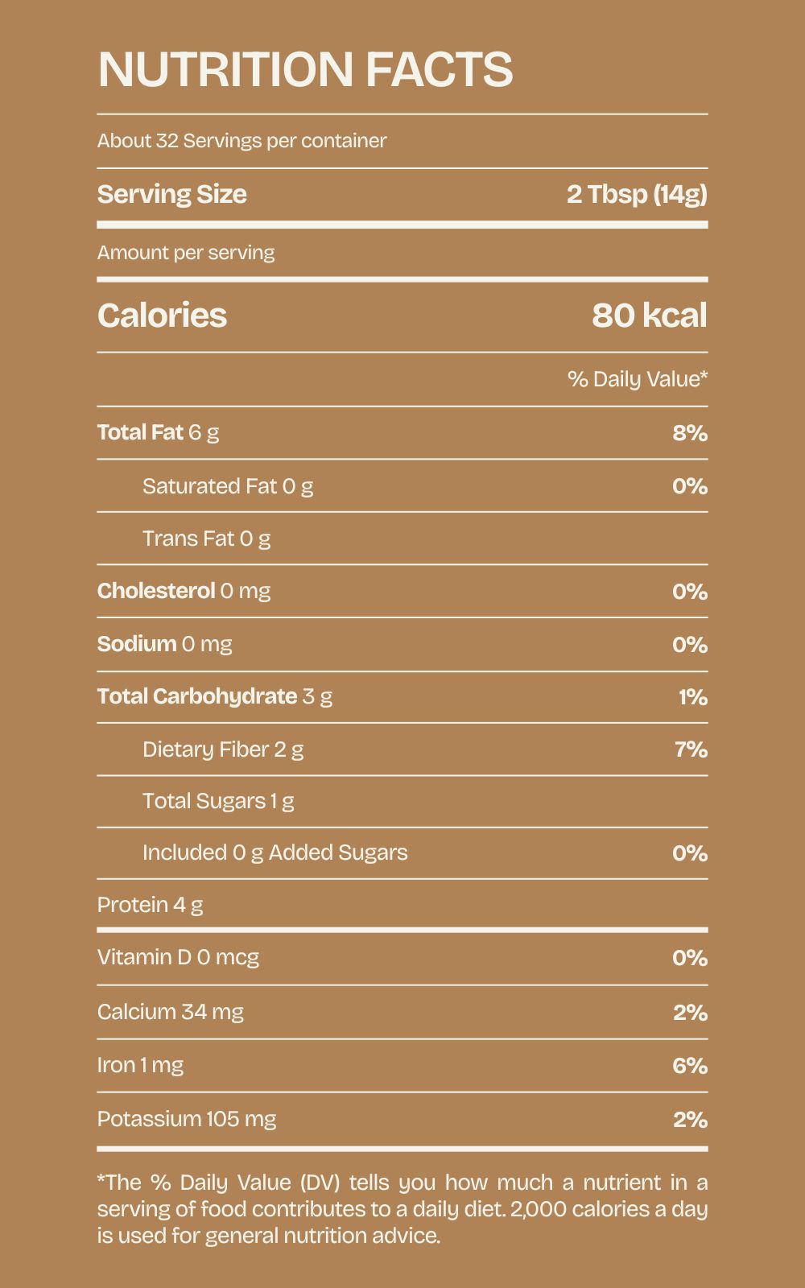Screen dimensions: 805x1288
Task: Click the 6% value for Iron
Action: pyautogui.click(x=690, y=1066)
